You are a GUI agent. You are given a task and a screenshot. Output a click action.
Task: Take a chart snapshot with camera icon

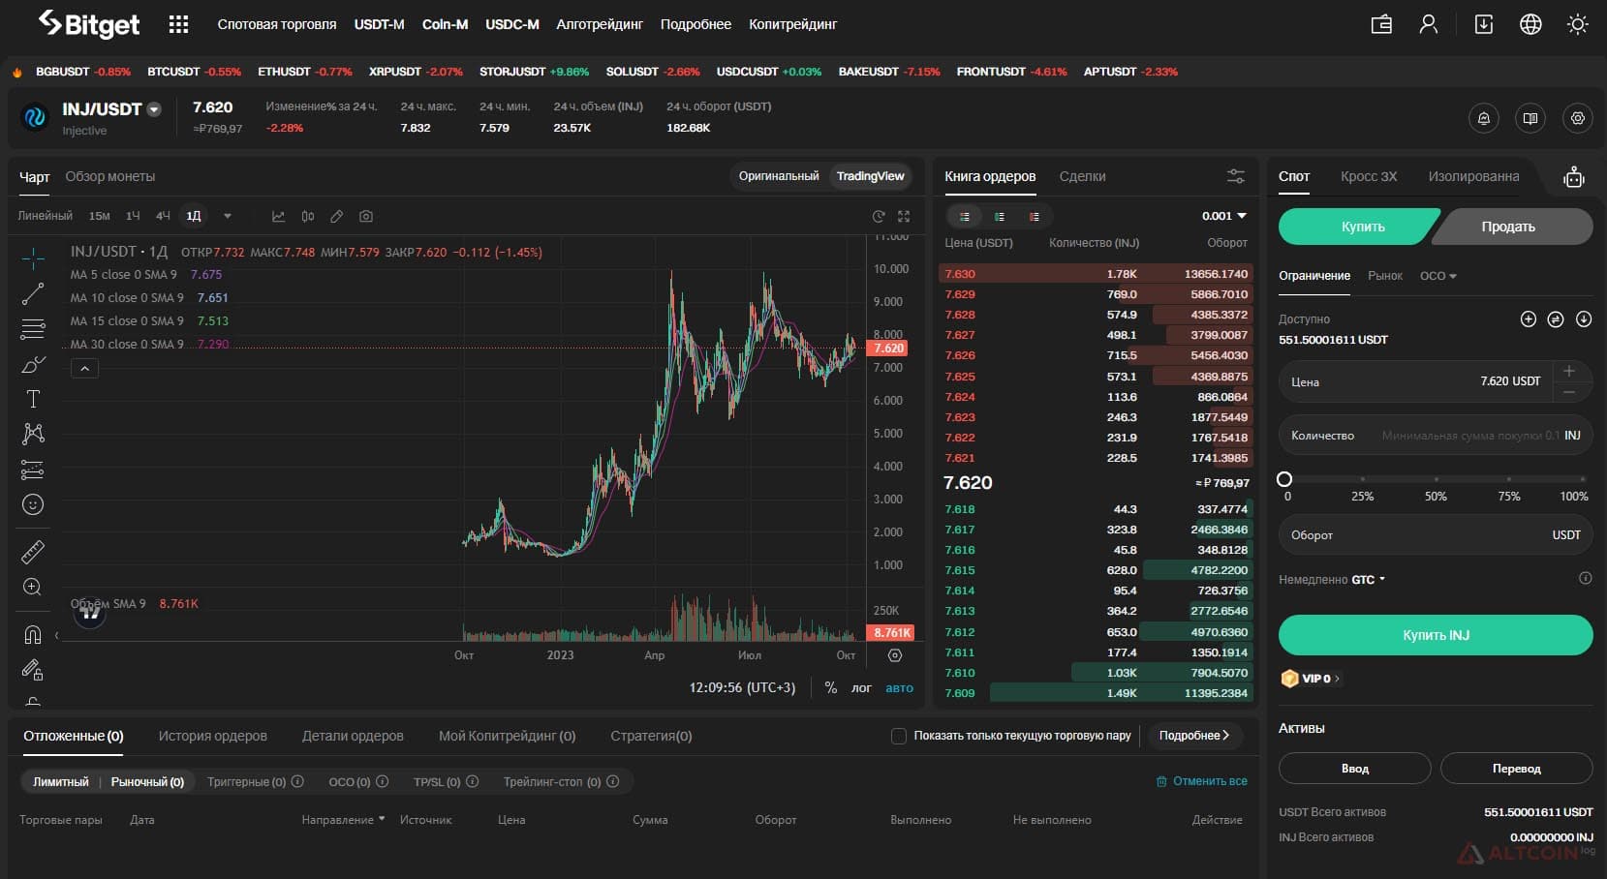(365, 216)
